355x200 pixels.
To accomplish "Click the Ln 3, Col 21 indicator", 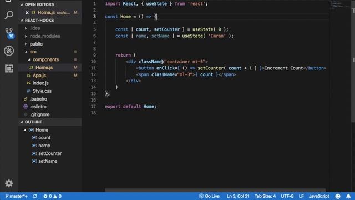I will click(x=238, y=196).
